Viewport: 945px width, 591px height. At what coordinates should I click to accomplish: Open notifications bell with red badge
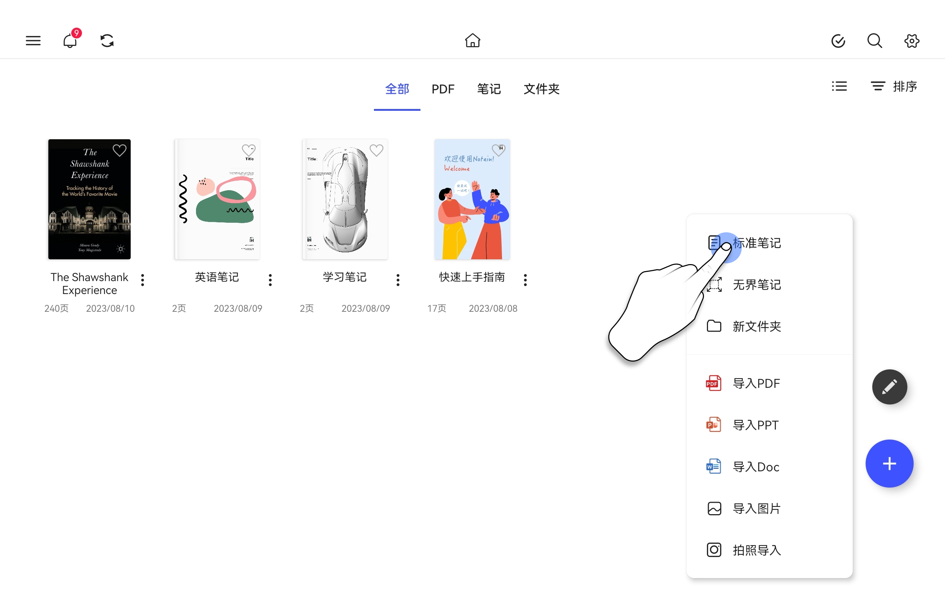[x=70, y=41]
